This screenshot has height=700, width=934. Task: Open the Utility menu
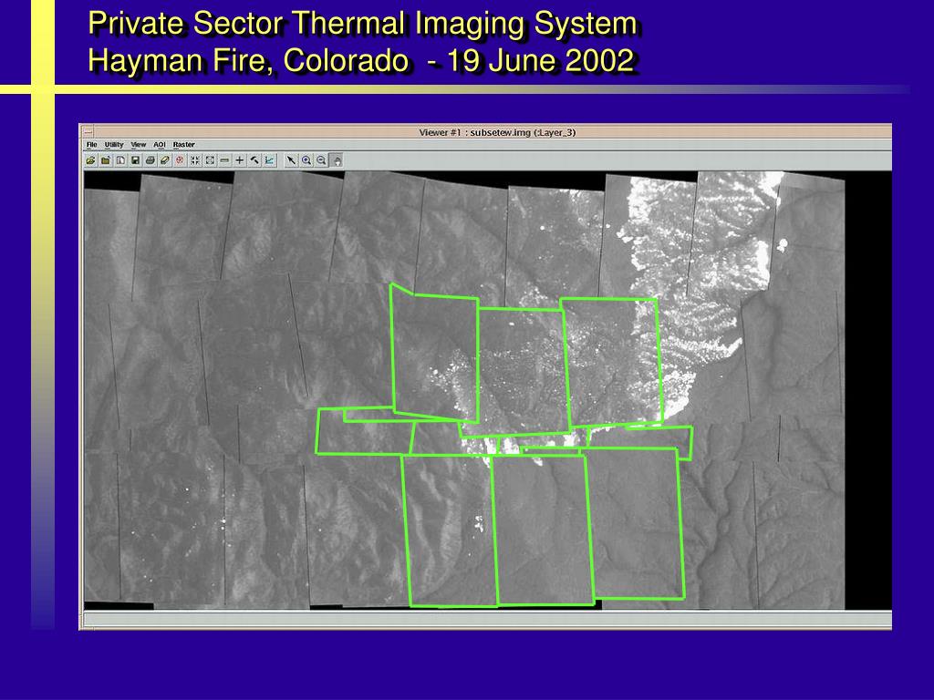[114, 145]
